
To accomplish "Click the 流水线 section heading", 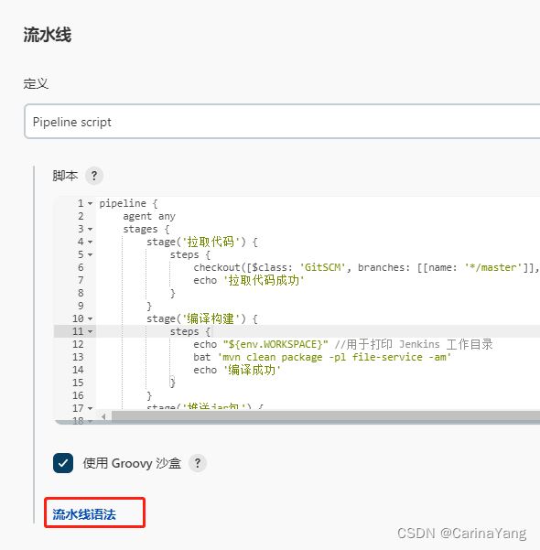I will 48,35.
